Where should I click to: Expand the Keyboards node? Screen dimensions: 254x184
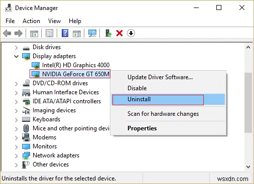16,120
